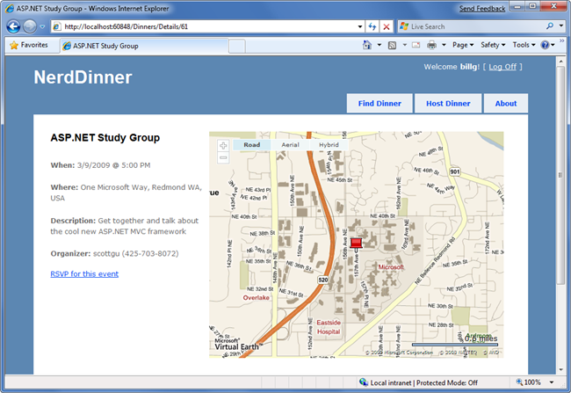Go back with the browser Back arrow
This screenshot has width=571, height=393.
tap(13, 26)
